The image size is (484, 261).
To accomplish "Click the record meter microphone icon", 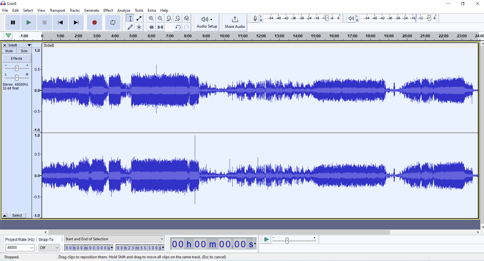I will (x=255, y=18).
